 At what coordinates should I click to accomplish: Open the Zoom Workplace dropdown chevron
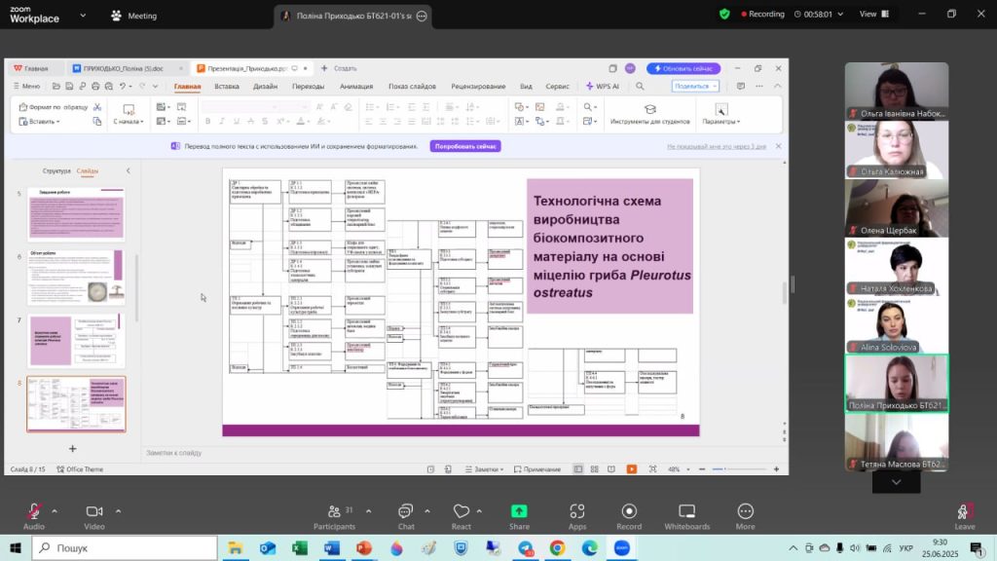83,16
